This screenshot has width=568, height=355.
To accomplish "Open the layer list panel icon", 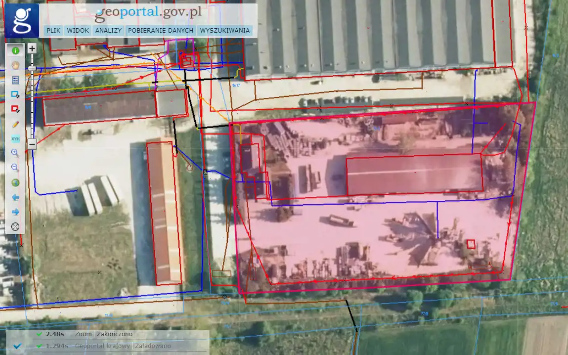I will tap(15, 80).
